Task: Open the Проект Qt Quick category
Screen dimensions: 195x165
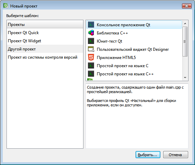Action: 45,33
